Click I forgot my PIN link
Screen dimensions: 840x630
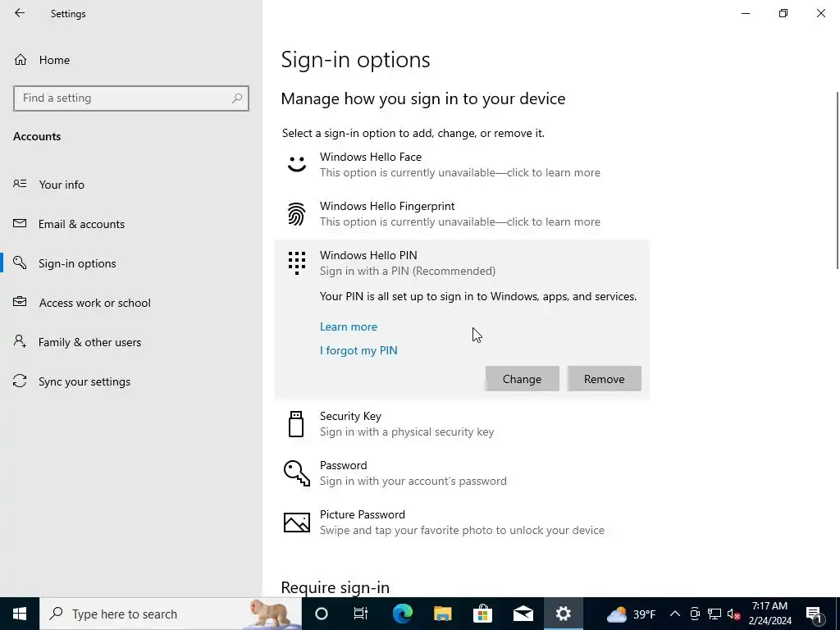(358, 350)
